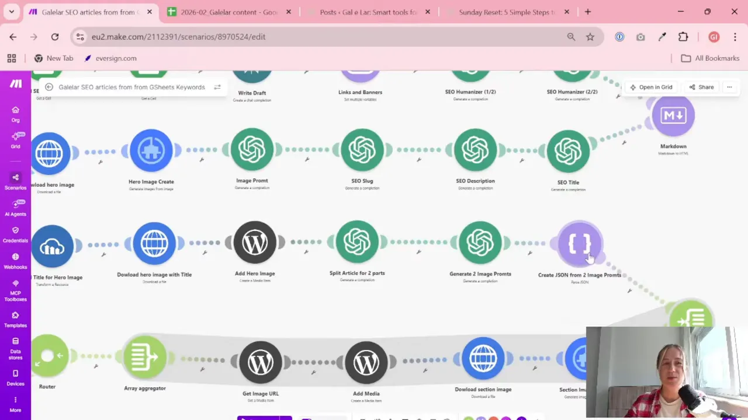Click the back arrow beside the scenario name
Screen dimensions: 748x420
tap(49, 87)
